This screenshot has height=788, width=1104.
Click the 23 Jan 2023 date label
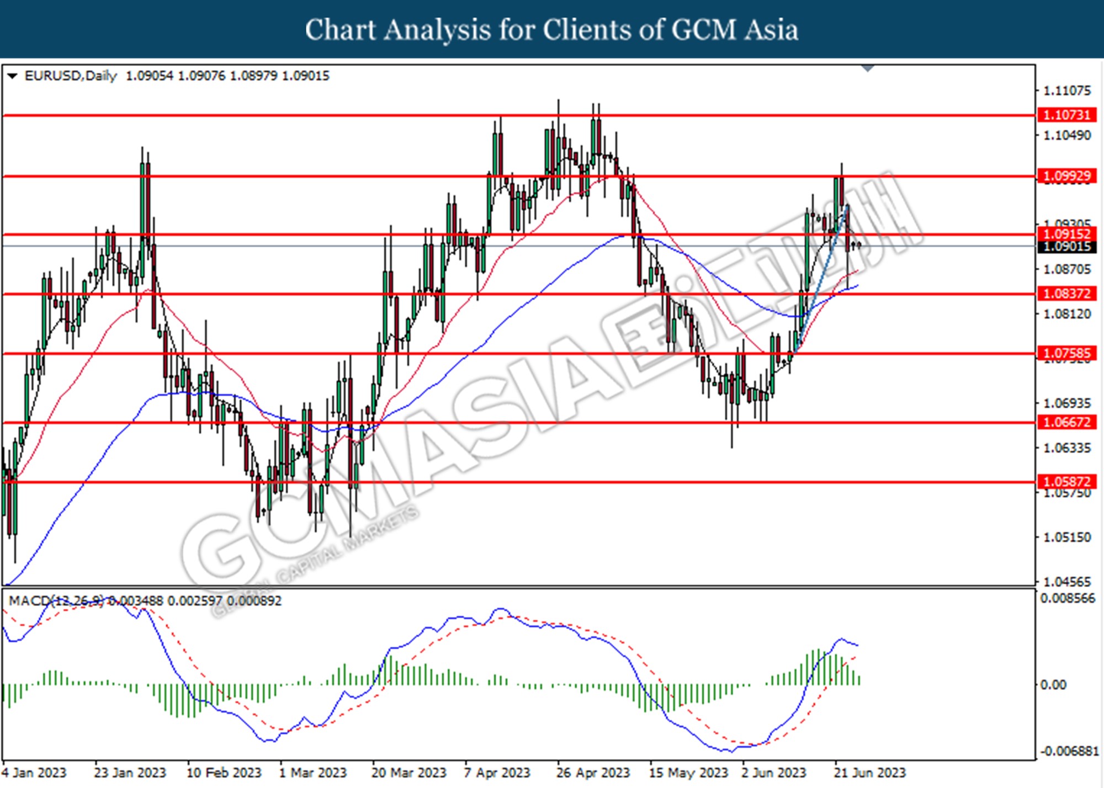click(x=130, y=773)
